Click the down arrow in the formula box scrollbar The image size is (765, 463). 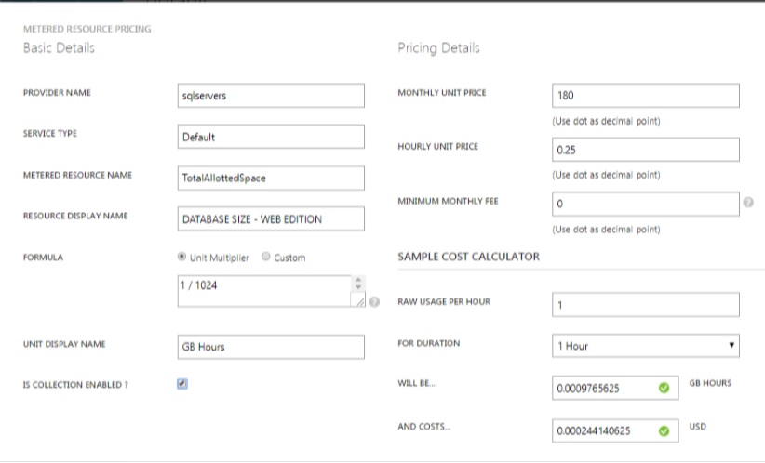[358, 287]
